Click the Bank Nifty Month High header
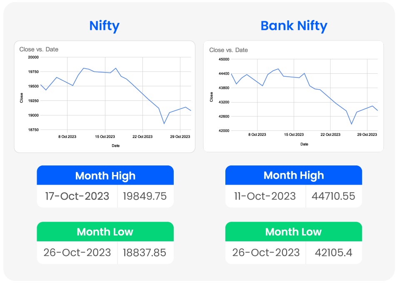The image size is (397, 283). point(294,175)
